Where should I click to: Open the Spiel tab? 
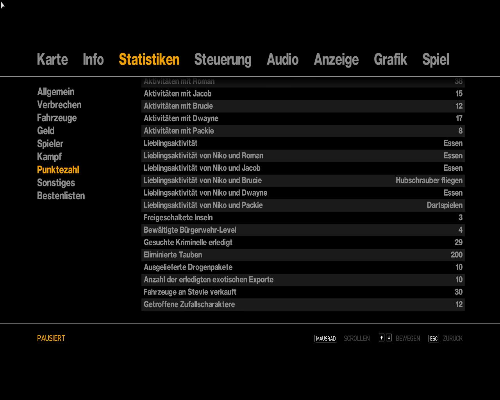pyautogui.click(x=436, y=60)
